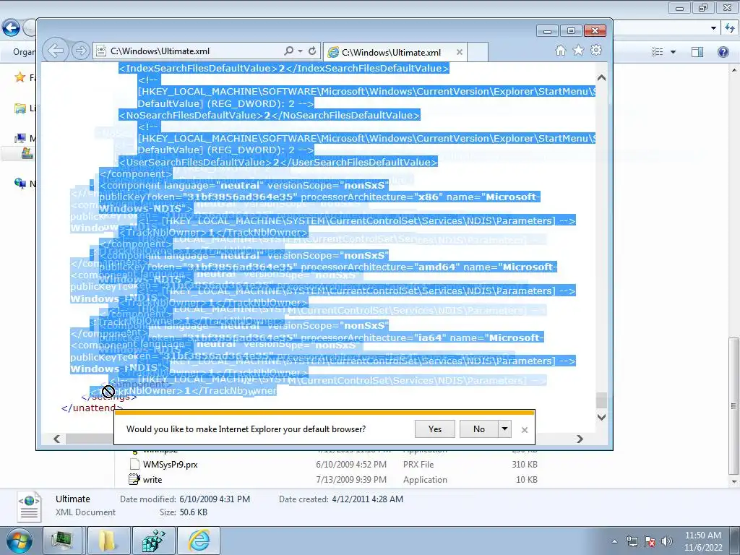Select the WMSysPr9.prx file in Explorer

coord(171,465)
